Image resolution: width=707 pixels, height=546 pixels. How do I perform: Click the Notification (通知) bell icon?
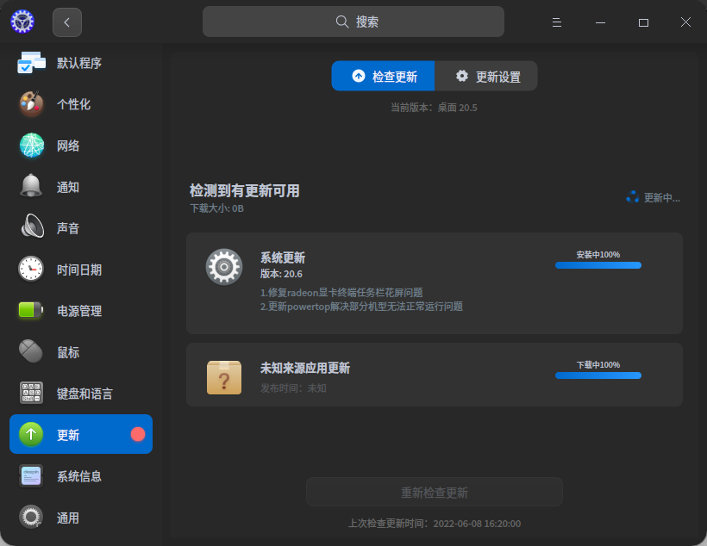(x=31, y=186)
